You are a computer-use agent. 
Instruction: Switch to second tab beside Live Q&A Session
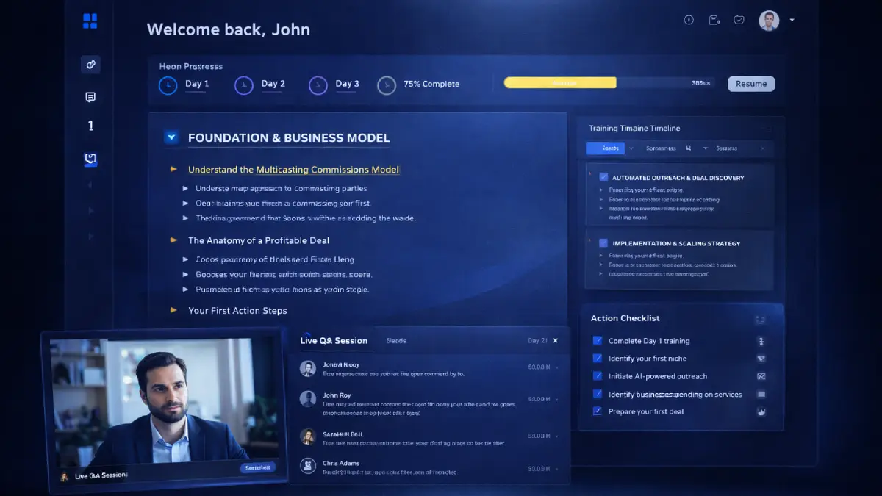pyautogui.click(x=396, y=341)
